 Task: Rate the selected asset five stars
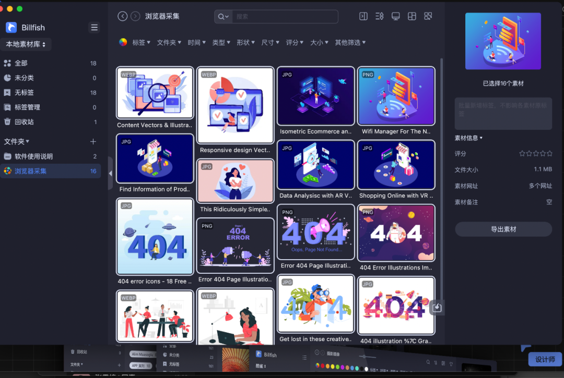click(x=548, y=153)
